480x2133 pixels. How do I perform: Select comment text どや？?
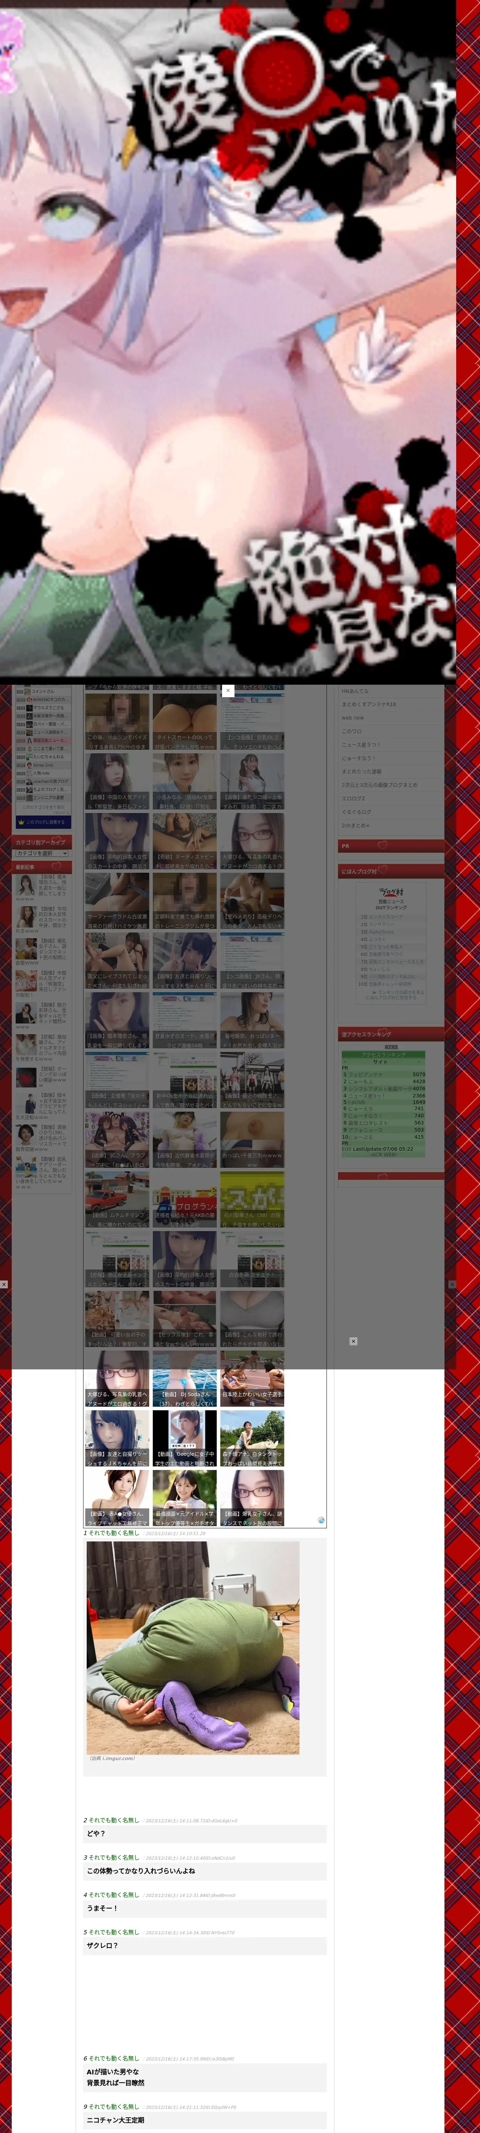96,1833
